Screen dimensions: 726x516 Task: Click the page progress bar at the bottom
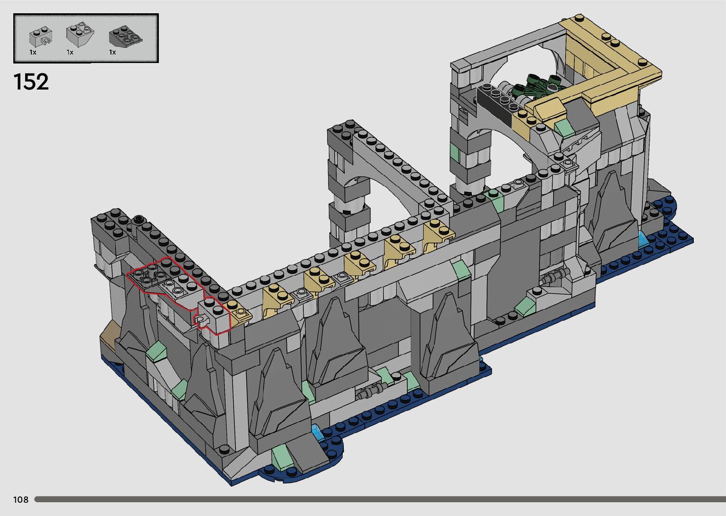pyautogui.click(x=379, y=499)
